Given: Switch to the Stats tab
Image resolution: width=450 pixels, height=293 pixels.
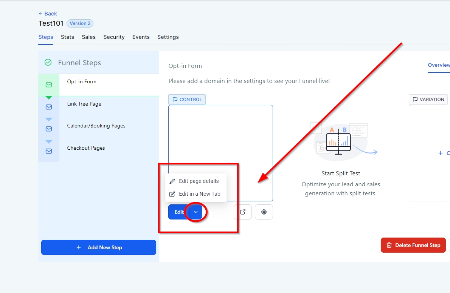Looking at the screenshot, I should click(x=67, y=37).
